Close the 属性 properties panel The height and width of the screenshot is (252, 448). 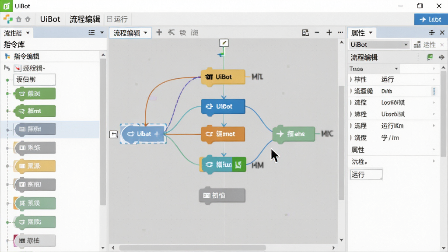[442, 32]
